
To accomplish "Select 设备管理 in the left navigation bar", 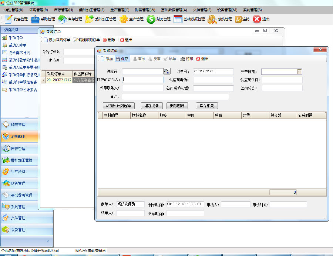I will click(27, 229).
